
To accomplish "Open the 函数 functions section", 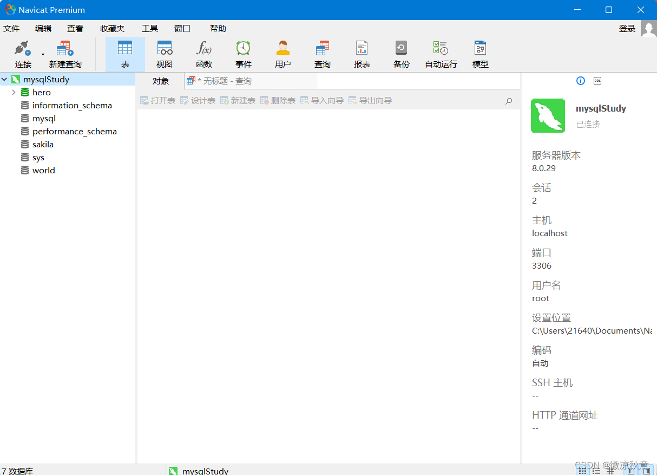I will pos(204,54).
